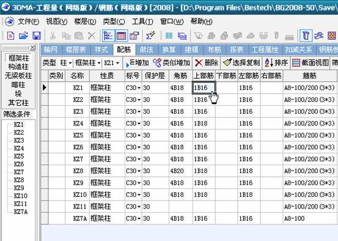Click the Cut scissors icon

tap(53, 35)
